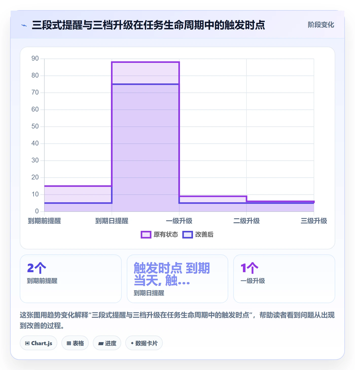Toggle the 原有状态 legend swatch
Screen dimensions: 355x370
[146, 235]
